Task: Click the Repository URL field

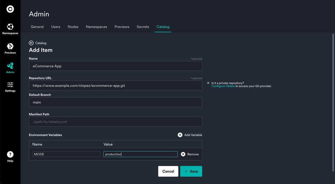Action: pyautogui.click(x=115, y=85)
